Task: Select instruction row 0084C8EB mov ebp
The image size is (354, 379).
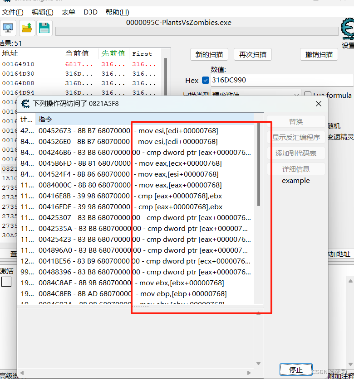Action: (x=136, y=294)
